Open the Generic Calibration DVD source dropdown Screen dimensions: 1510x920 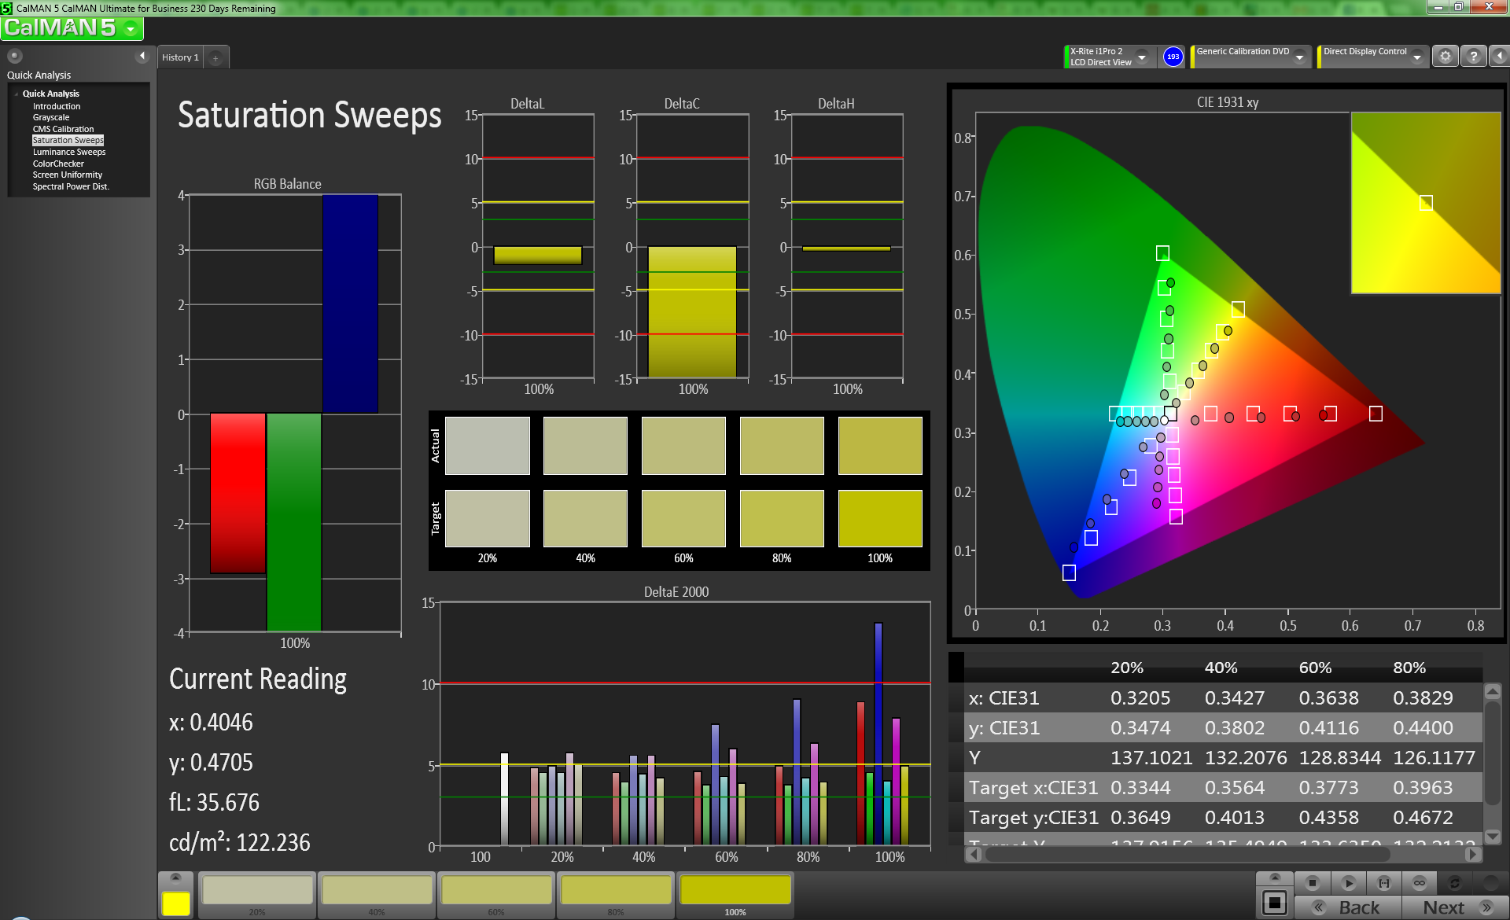click(1300, 57)
